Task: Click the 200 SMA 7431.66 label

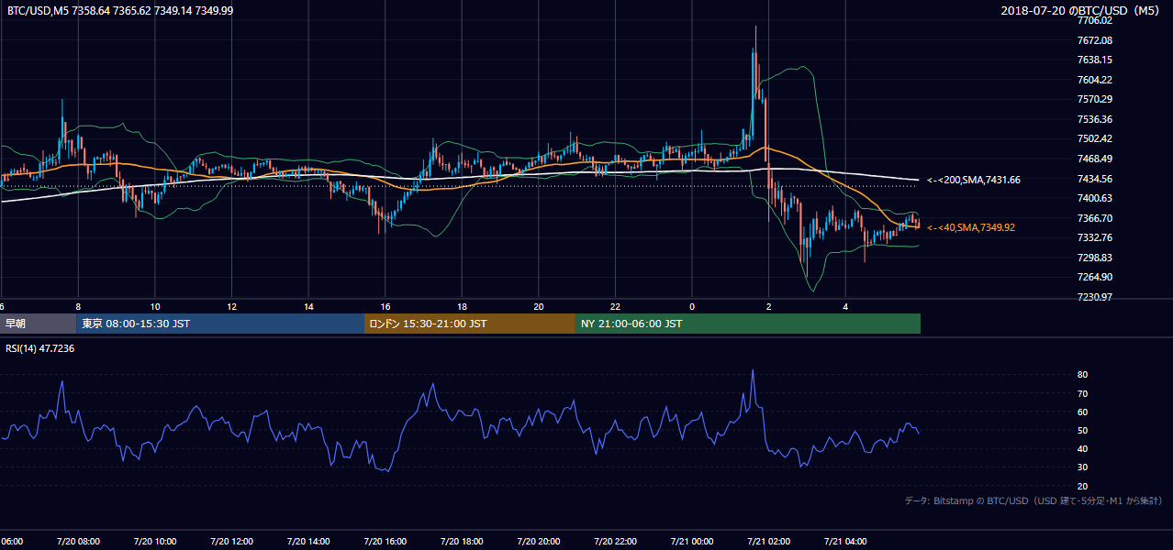Action: 974,180
